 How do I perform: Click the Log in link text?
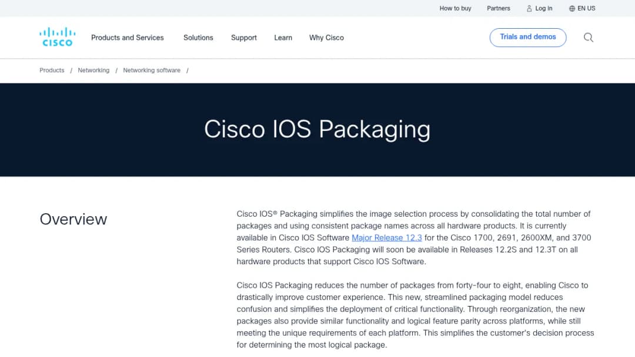543,8
